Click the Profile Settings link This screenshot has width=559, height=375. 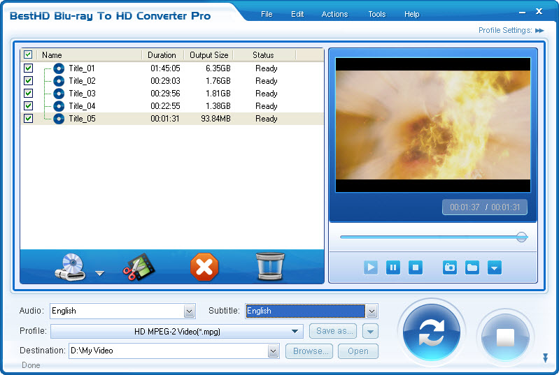[505, 30]
